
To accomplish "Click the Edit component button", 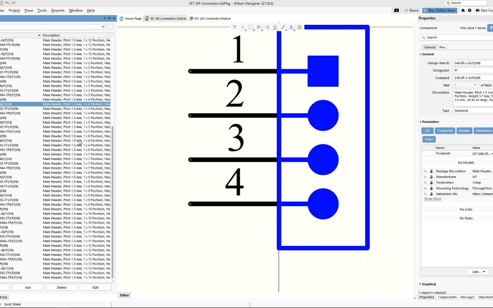I will click(95, 287).
